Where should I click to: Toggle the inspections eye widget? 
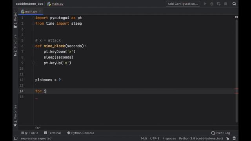coord(236,17)
